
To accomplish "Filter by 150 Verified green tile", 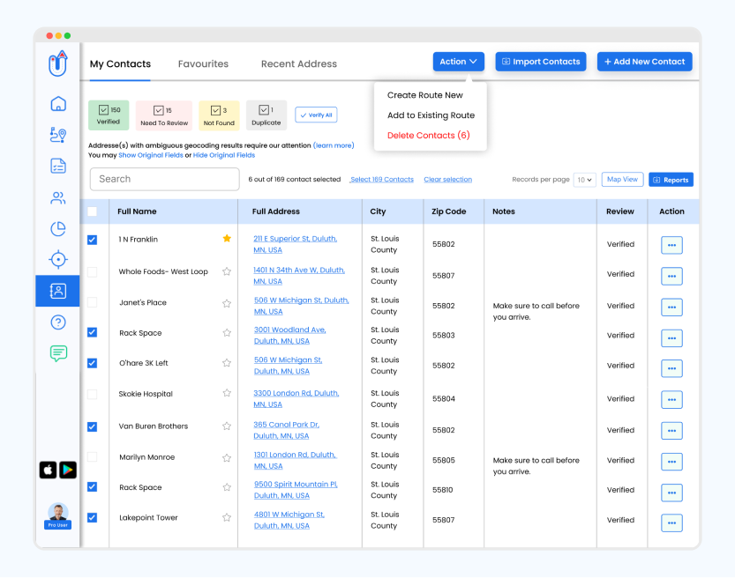I will coord(109,115).
